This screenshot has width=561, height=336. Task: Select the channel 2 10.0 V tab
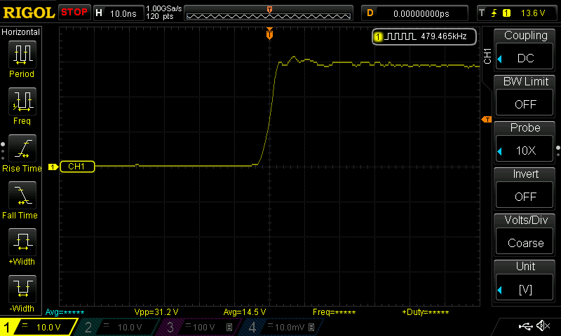point(118,327)
